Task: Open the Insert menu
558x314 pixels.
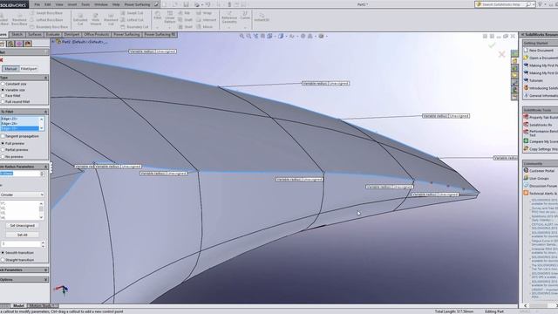Action: coord(71,4)
